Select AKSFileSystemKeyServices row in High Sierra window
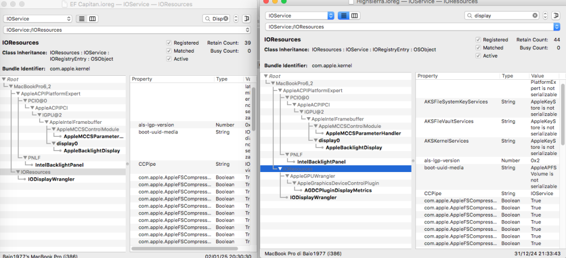Viewport: 566px width, 258px height. coord(488,107)
